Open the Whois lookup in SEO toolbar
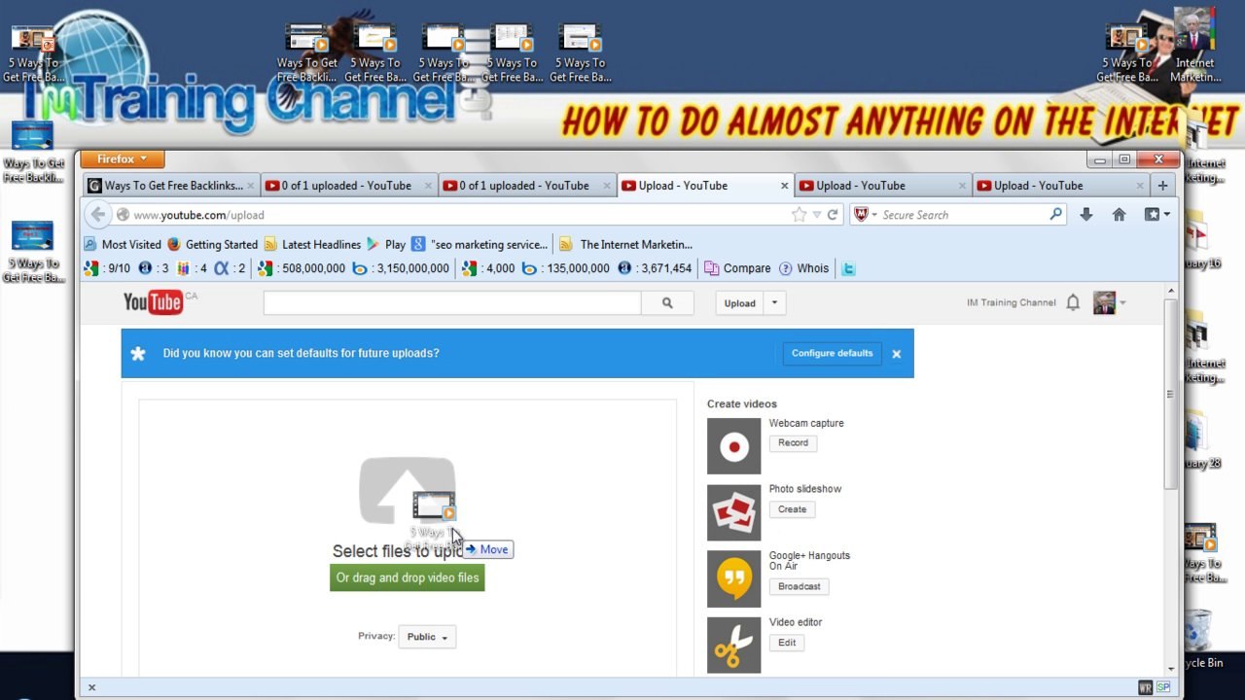 click(x=803, y=268)
